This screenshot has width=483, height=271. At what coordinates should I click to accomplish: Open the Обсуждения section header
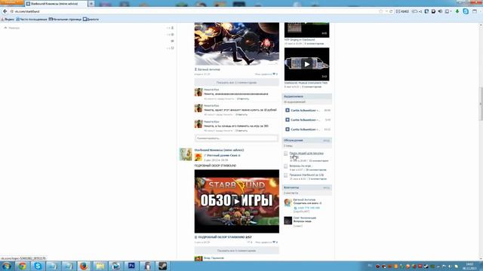click(x=307, y=141)
